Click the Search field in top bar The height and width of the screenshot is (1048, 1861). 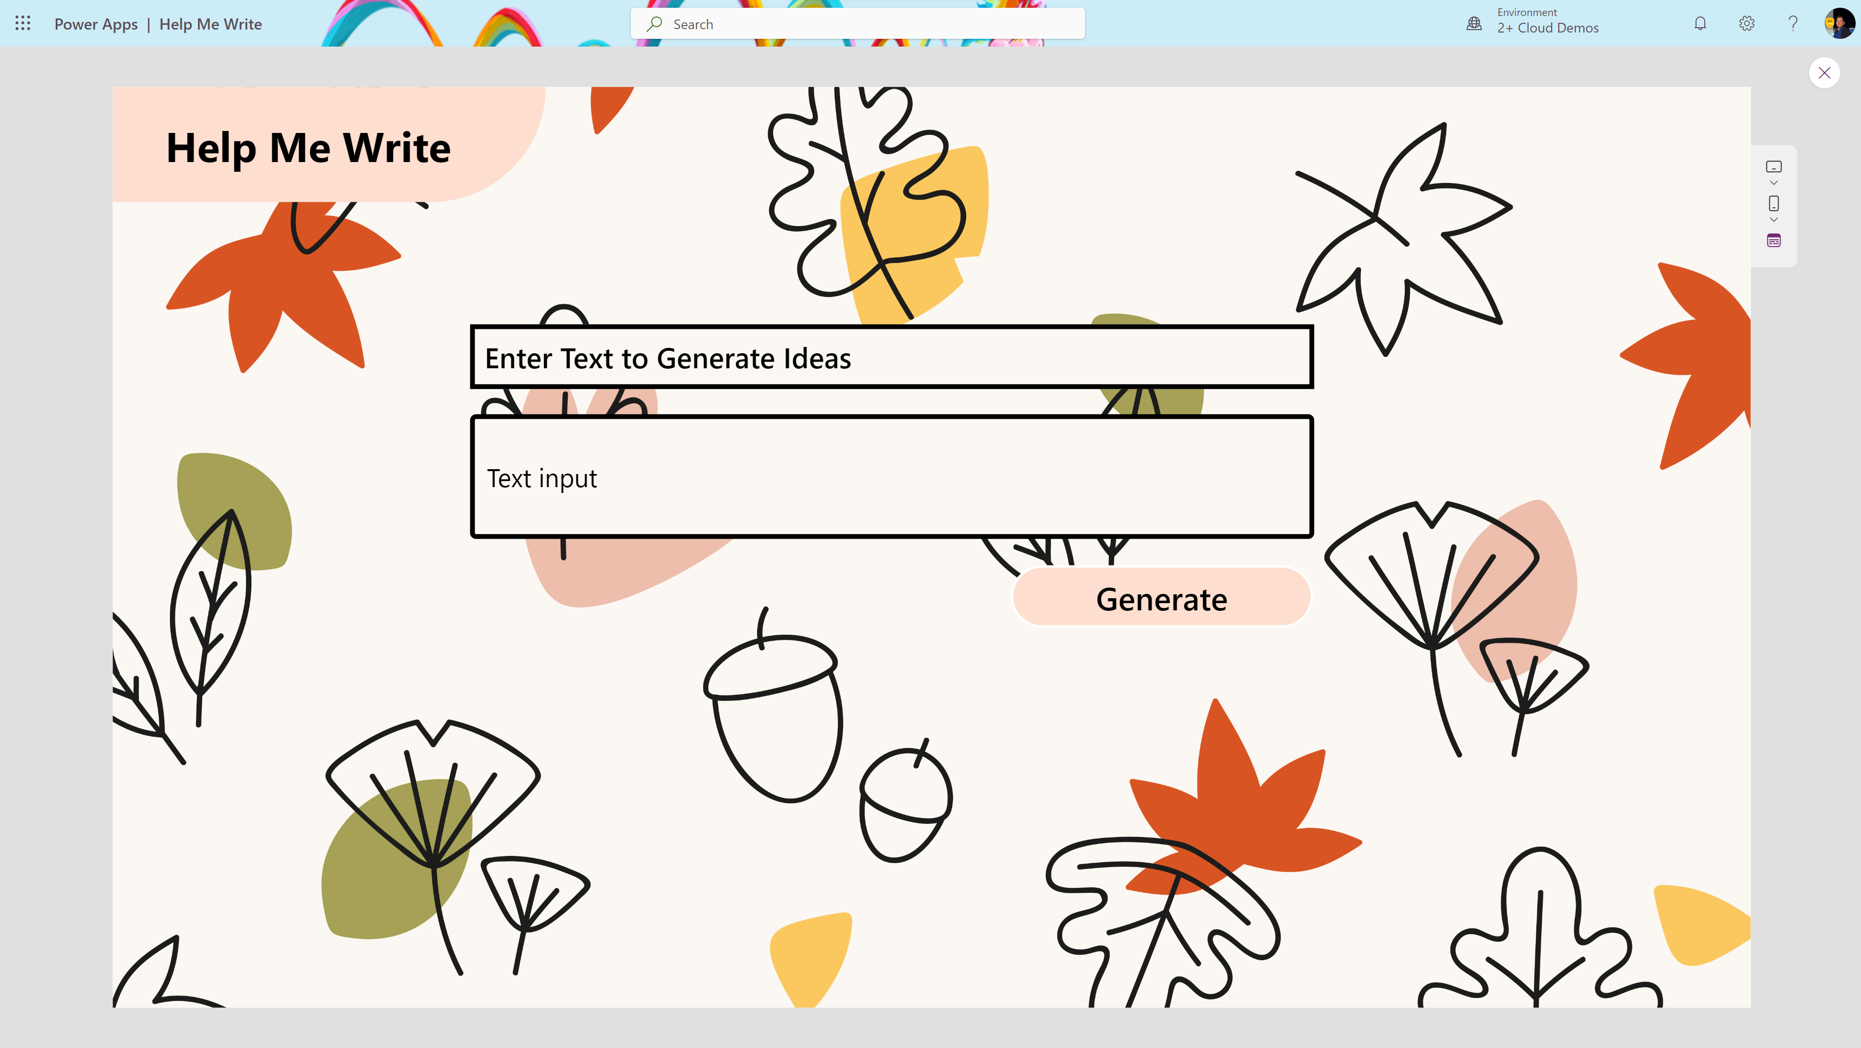(x=857, y=24)
